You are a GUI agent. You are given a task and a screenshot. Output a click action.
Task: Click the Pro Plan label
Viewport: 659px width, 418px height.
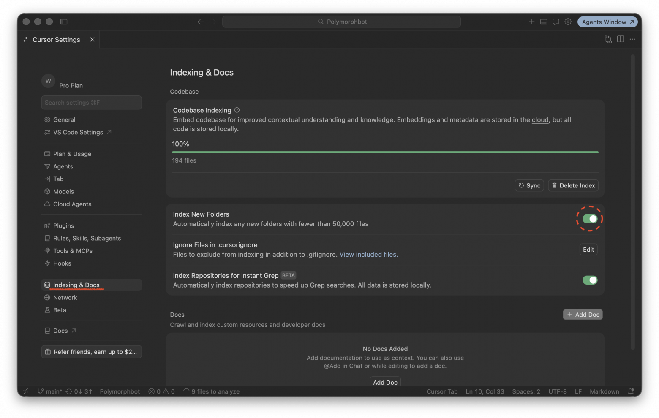pos(71,85)
